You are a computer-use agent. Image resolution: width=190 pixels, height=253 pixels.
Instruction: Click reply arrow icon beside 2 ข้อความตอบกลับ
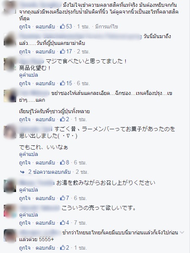click(x=22, y=172)
